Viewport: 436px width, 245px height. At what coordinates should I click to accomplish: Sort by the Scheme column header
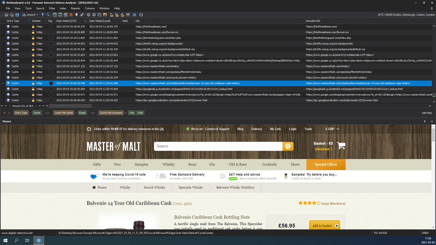coord(39,21)
